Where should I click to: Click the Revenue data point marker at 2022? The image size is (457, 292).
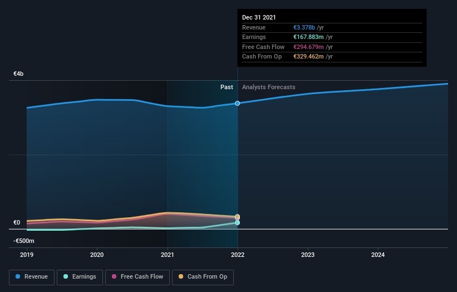238,103
